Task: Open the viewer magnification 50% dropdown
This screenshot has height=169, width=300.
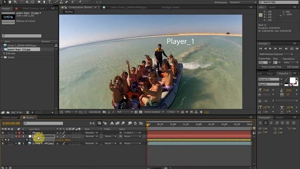Action: tap(71, 112)
